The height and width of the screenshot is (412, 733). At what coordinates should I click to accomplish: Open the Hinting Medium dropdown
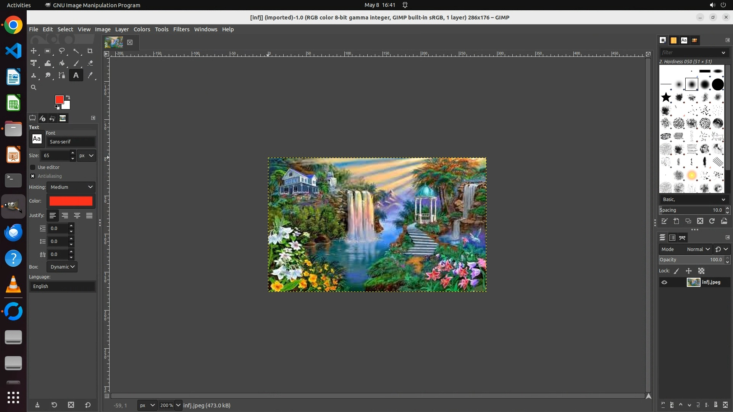71,187
